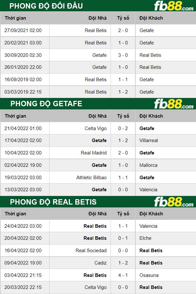Click the Real Madrid team name
Screen dimensions: 196x294
click(x=94, y=153)
